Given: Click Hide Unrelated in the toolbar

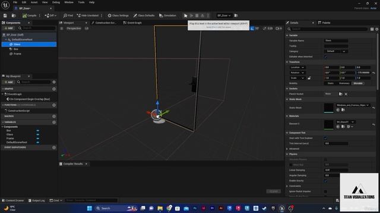Looking at the screenshot, I should (88, 16).
